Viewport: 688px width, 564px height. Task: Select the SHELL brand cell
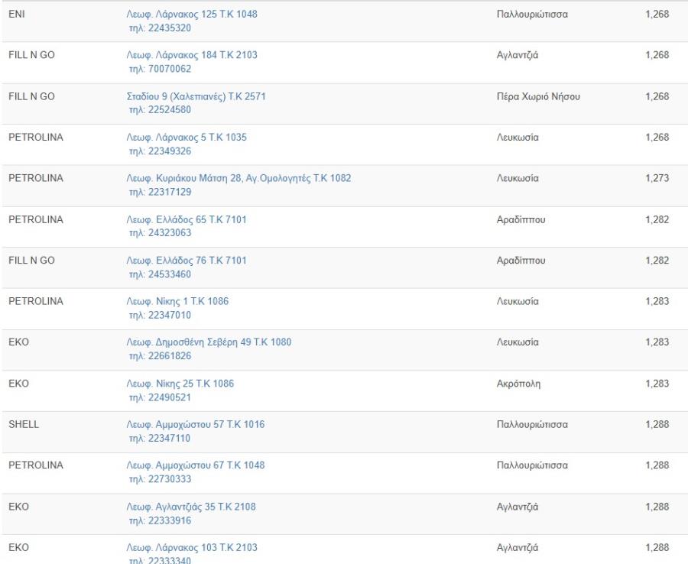click(x=23, y=425)
